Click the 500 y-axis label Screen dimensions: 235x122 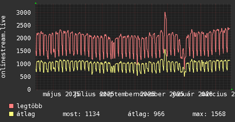pos(25,77)
